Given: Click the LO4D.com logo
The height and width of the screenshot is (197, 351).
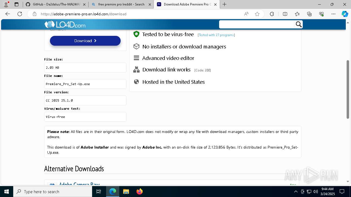Looking at the screenshot, I should coord(65,25).
